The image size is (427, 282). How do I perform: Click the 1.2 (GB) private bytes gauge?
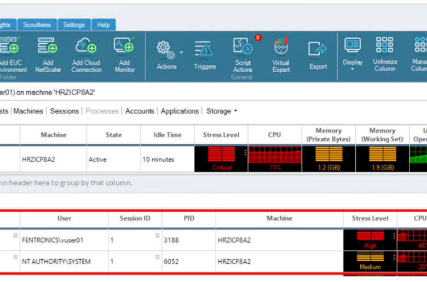pos(328,159)
